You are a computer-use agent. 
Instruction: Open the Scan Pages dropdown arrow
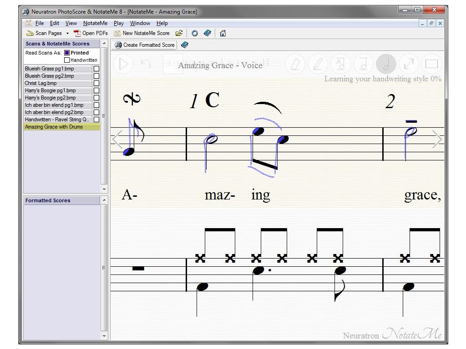(67, 33)
